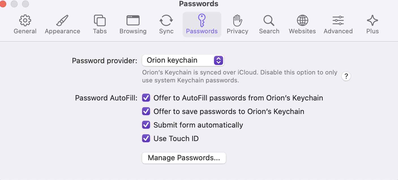The image size is (398, 180).
Task: Toggle Submit form automatically checkbox
Action: point(146,125)
